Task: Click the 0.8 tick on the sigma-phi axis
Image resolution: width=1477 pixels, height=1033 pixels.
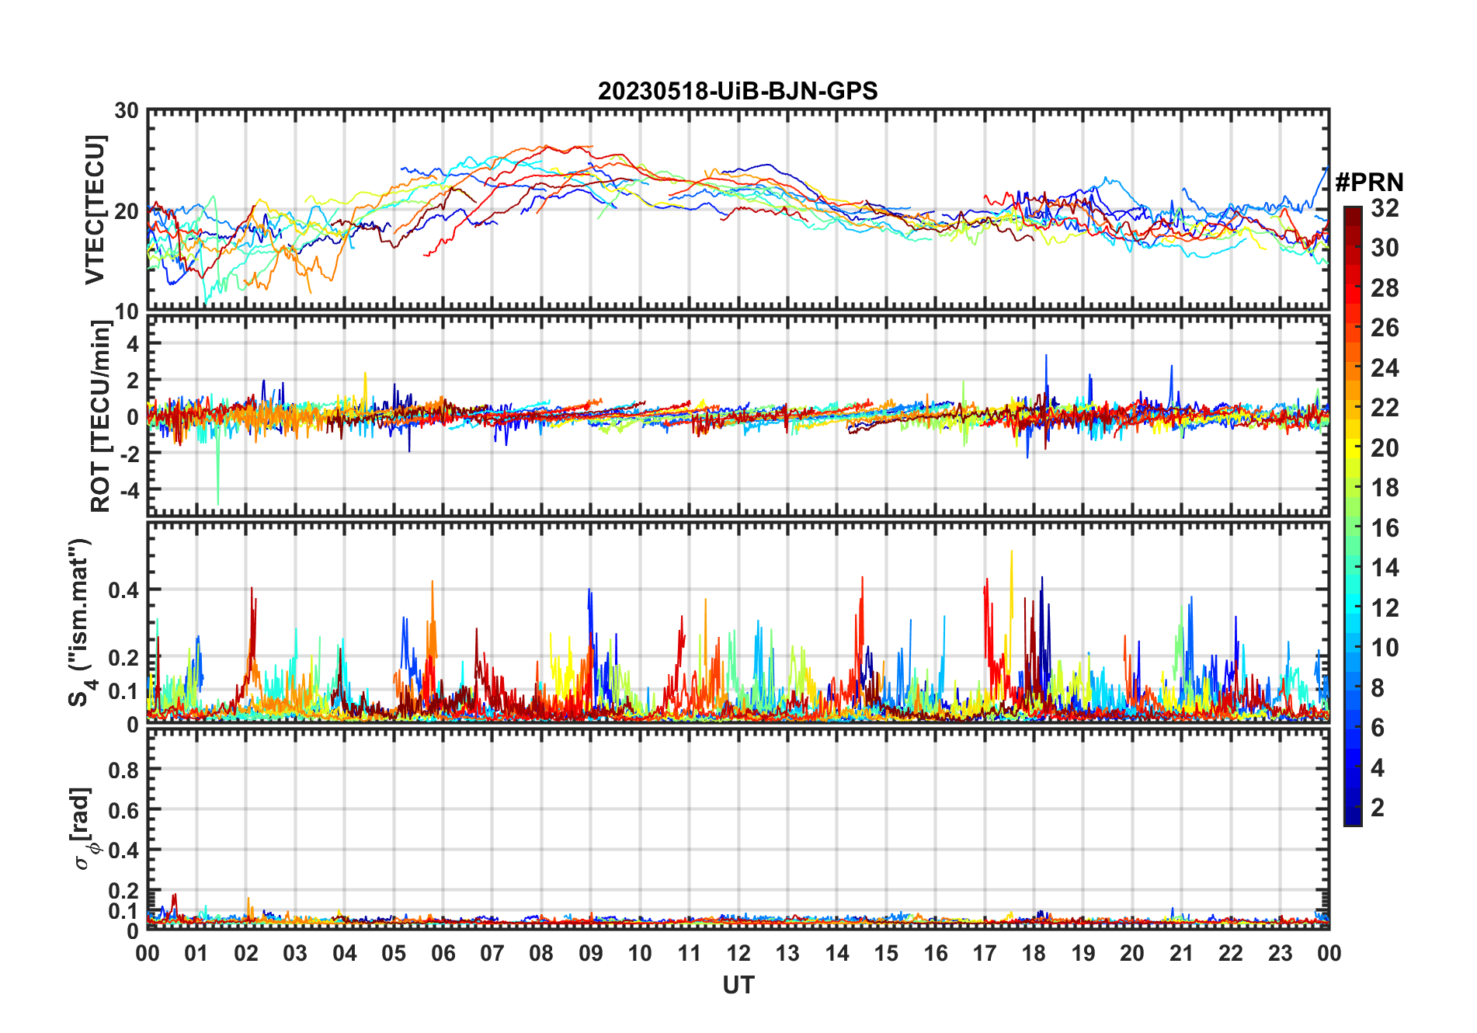Action: [123, 770]
